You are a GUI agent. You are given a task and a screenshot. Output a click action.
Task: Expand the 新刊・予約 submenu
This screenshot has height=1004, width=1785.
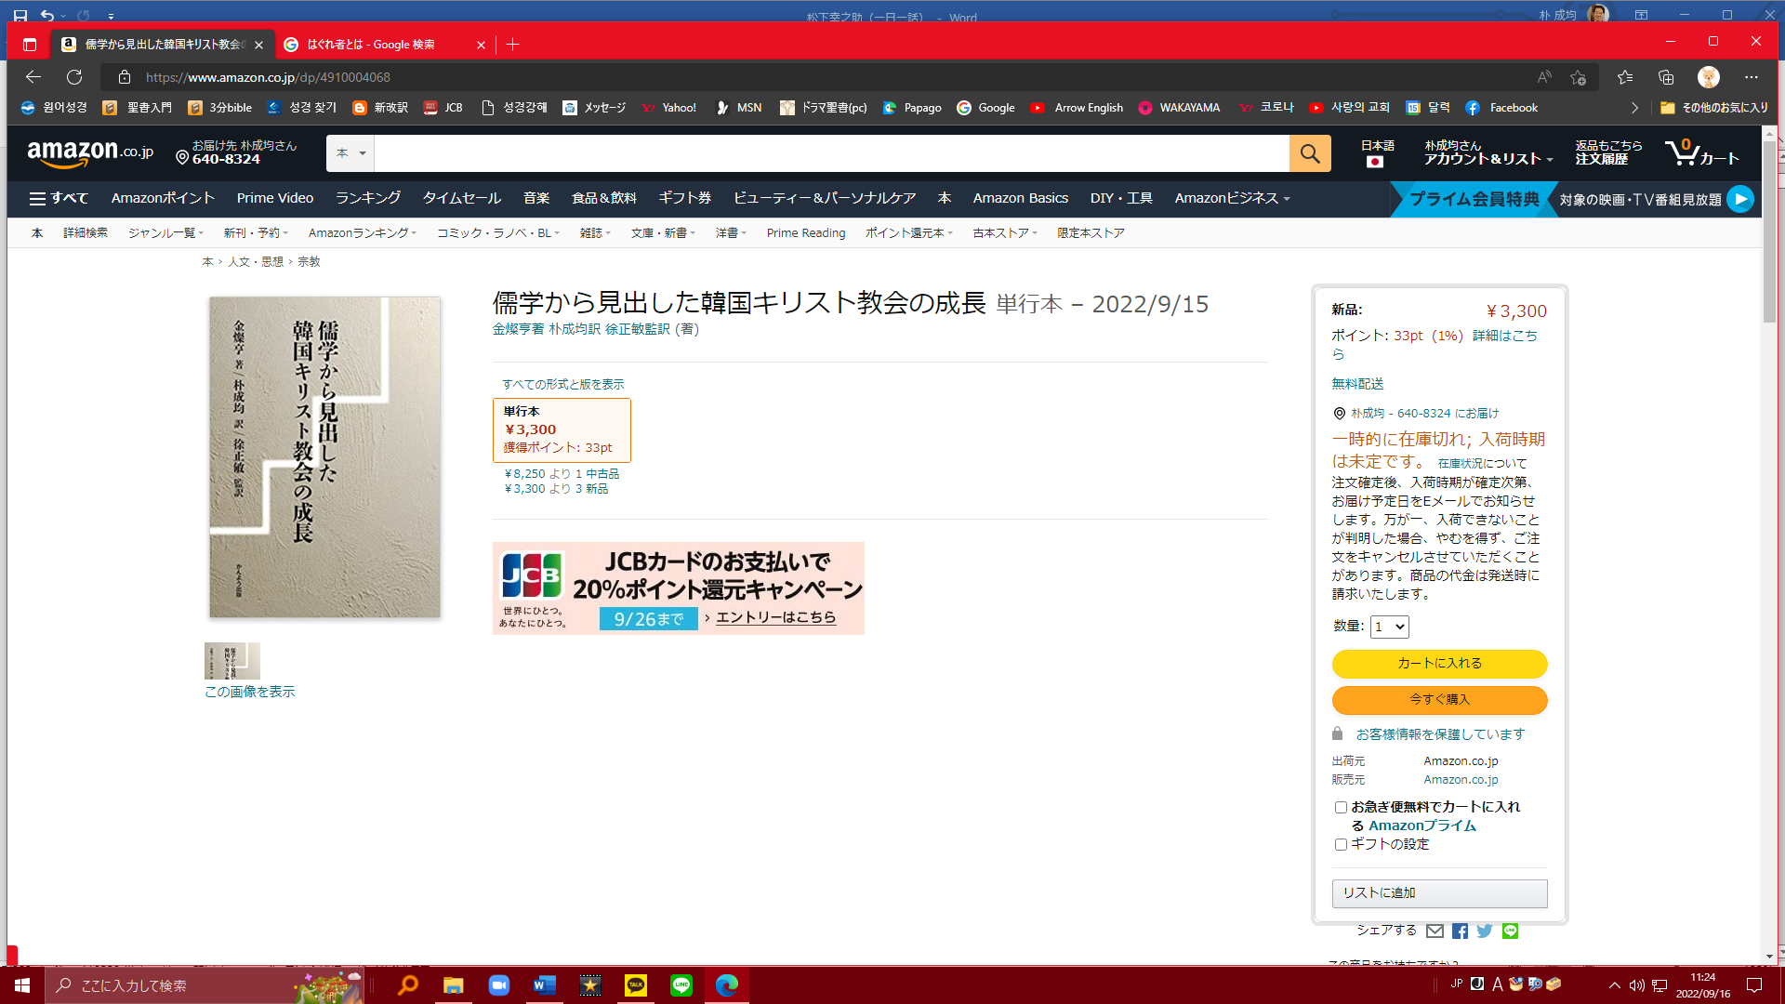(x=256, y=233)
